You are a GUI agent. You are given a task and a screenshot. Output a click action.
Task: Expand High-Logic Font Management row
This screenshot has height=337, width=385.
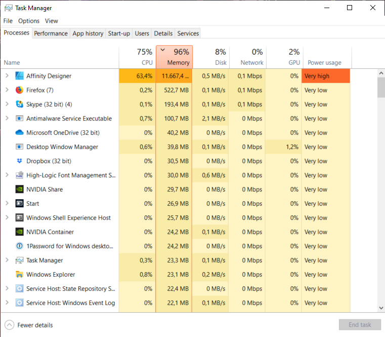pyautogui.click(x=7, y=175)
